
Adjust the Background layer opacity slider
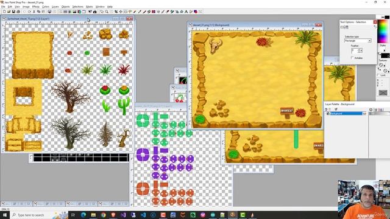(x=380, y=114)
